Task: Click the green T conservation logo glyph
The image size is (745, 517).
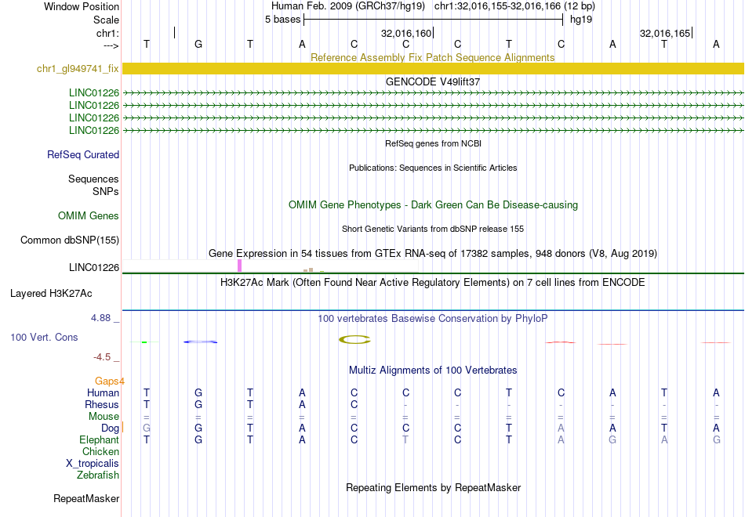Action: 144,342
